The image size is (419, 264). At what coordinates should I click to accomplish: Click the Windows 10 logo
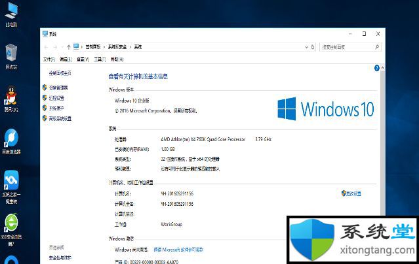tap(325, 108)
